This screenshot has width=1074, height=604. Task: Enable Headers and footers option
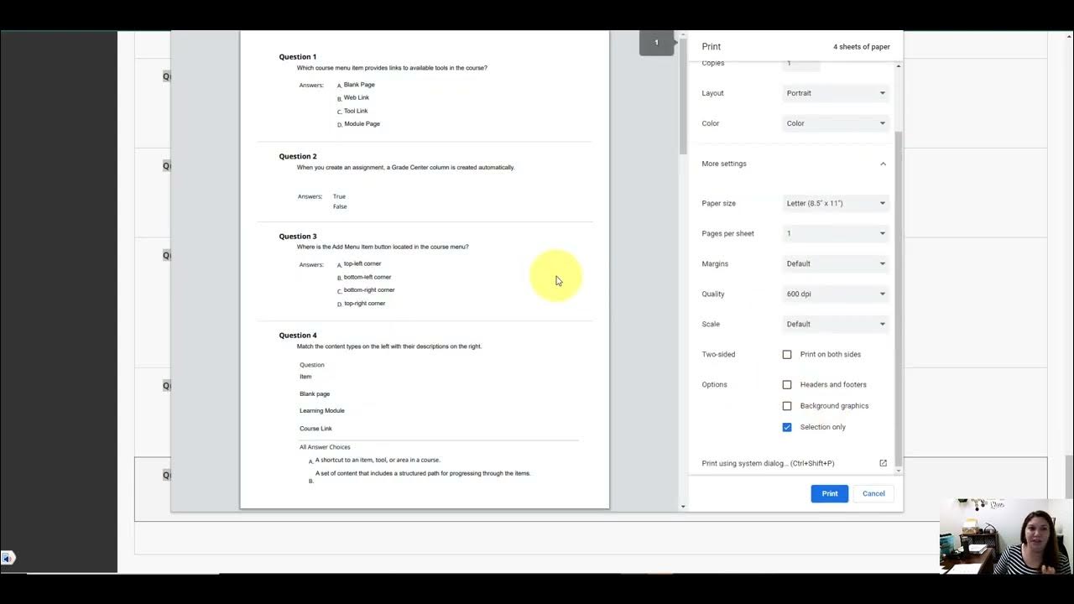pyautogui.click(x=787, y=384)
